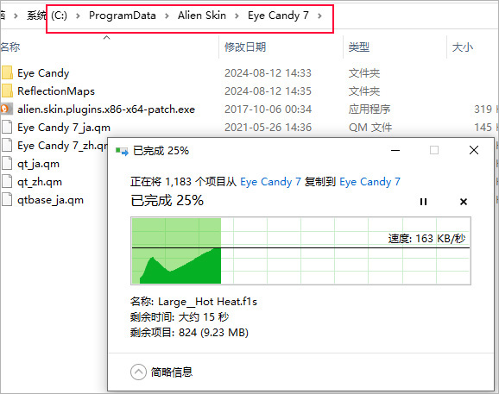Select qt_ja.qm file name
The height and width of the screenshot is (394, 499).
point(38,164)
